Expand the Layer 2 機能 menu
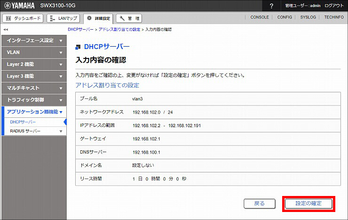 click(x=34, y=65)
